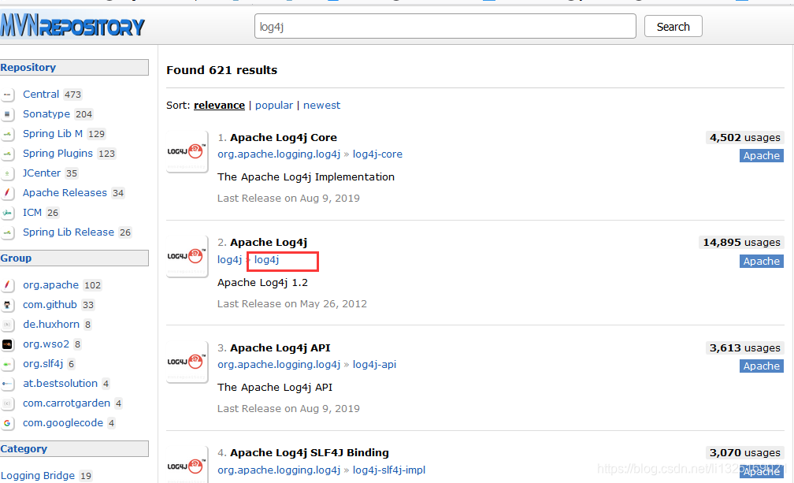
Task: Click the Sonatype repository icon
Action: click(9, 113)
